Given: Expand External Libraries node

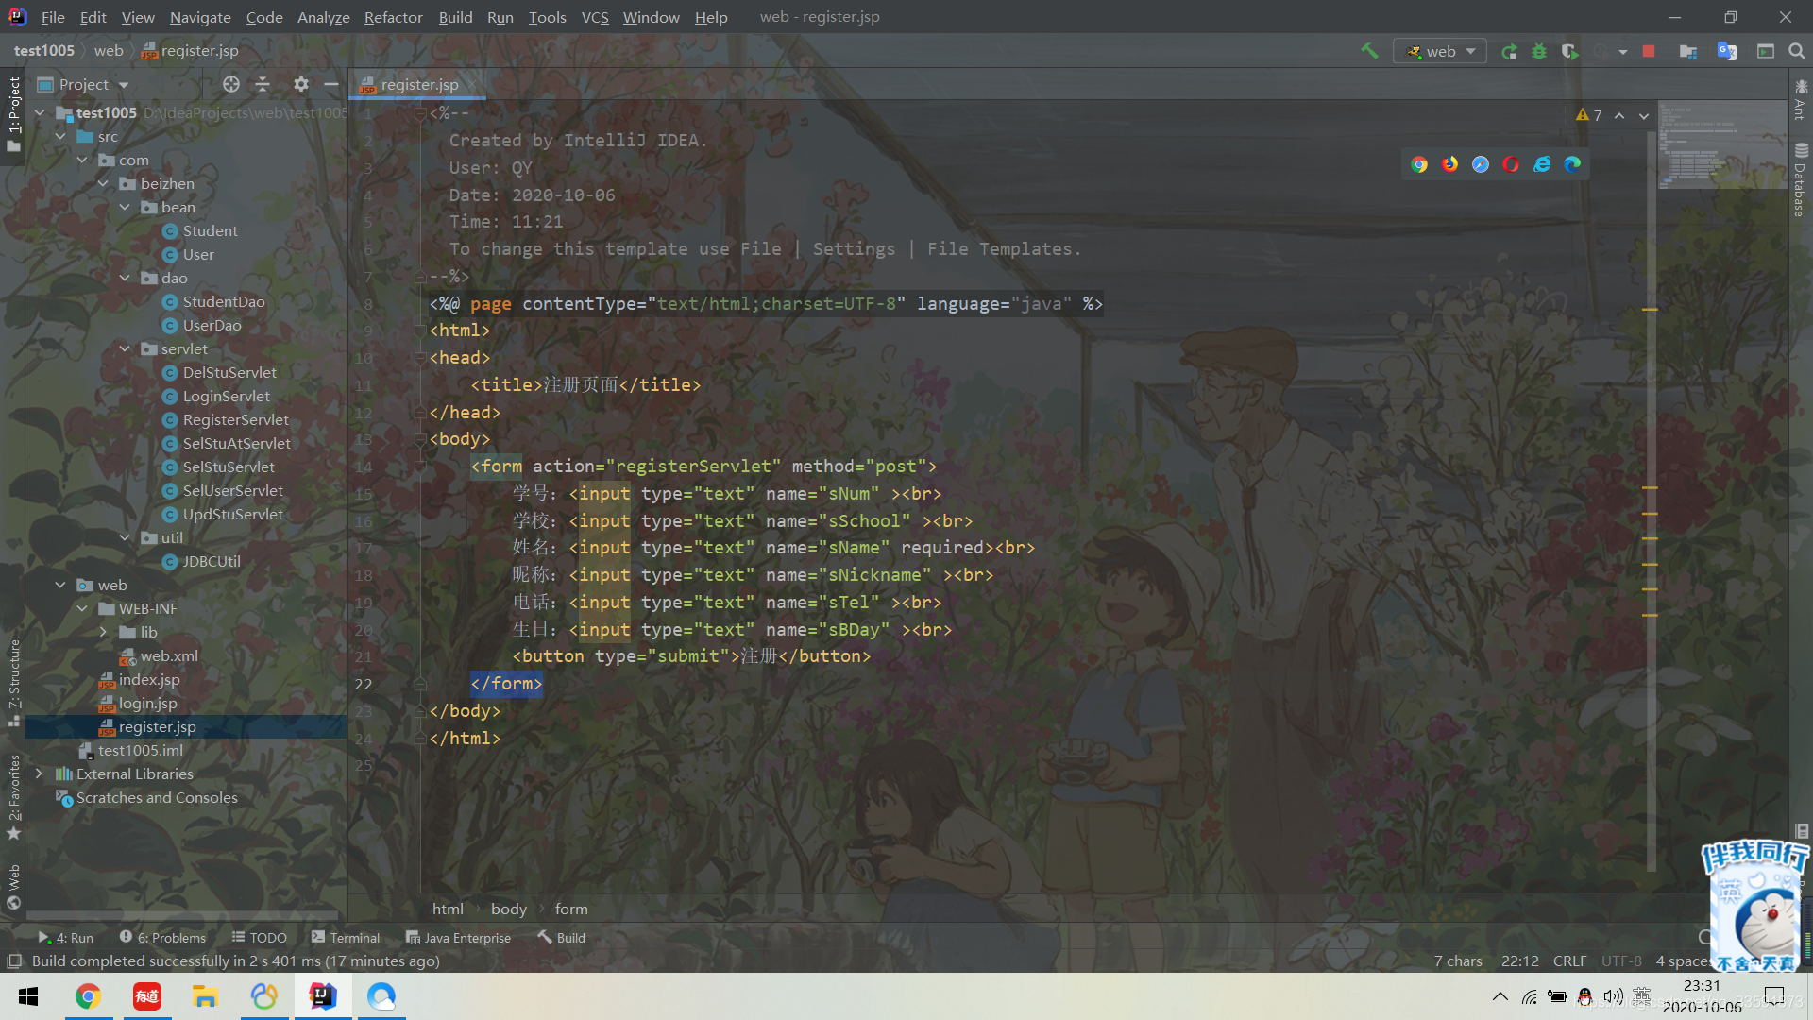Looking at the screenshot, I should [39, 774].
